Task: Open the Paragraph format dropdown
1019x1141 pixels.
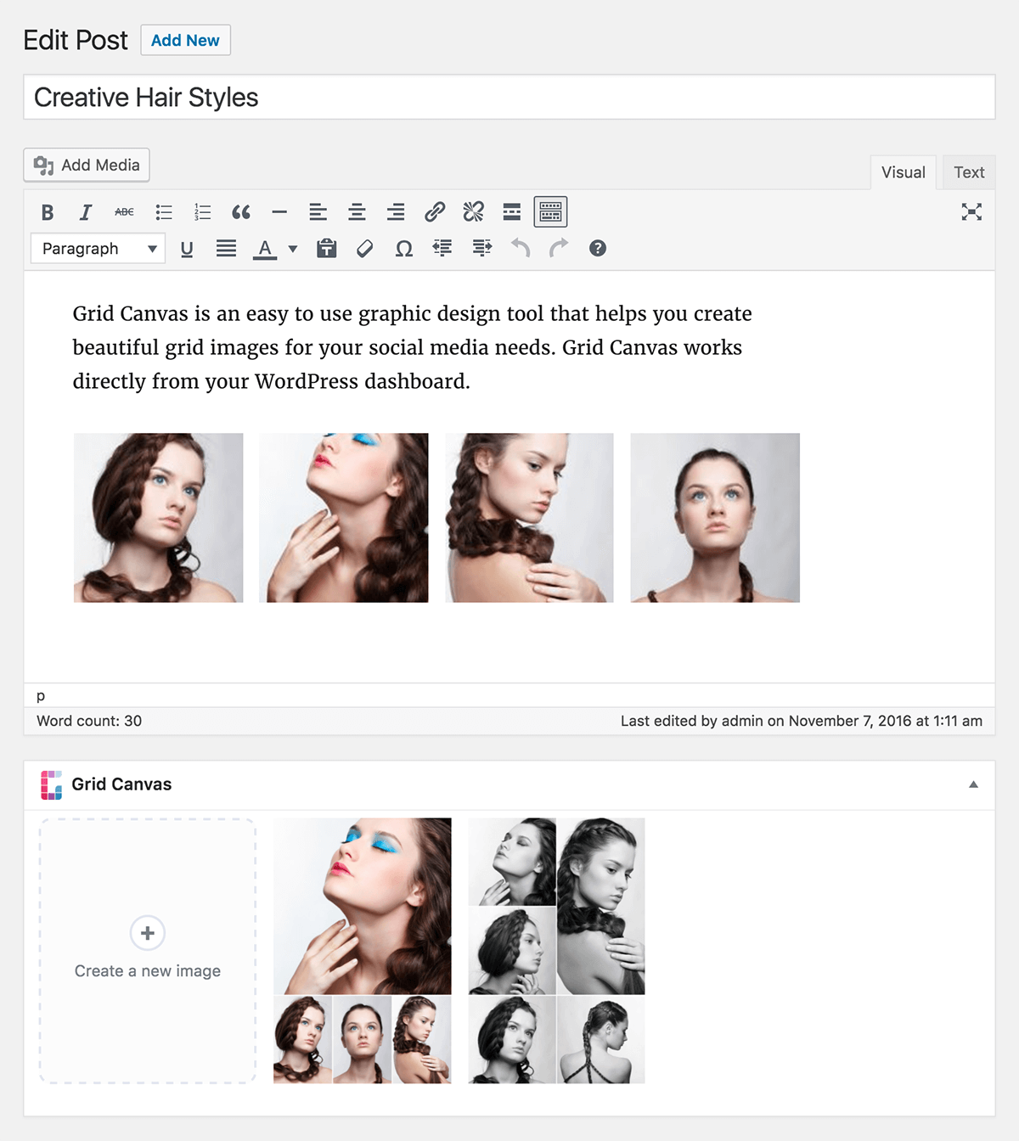Action: (x=99, y=249)
